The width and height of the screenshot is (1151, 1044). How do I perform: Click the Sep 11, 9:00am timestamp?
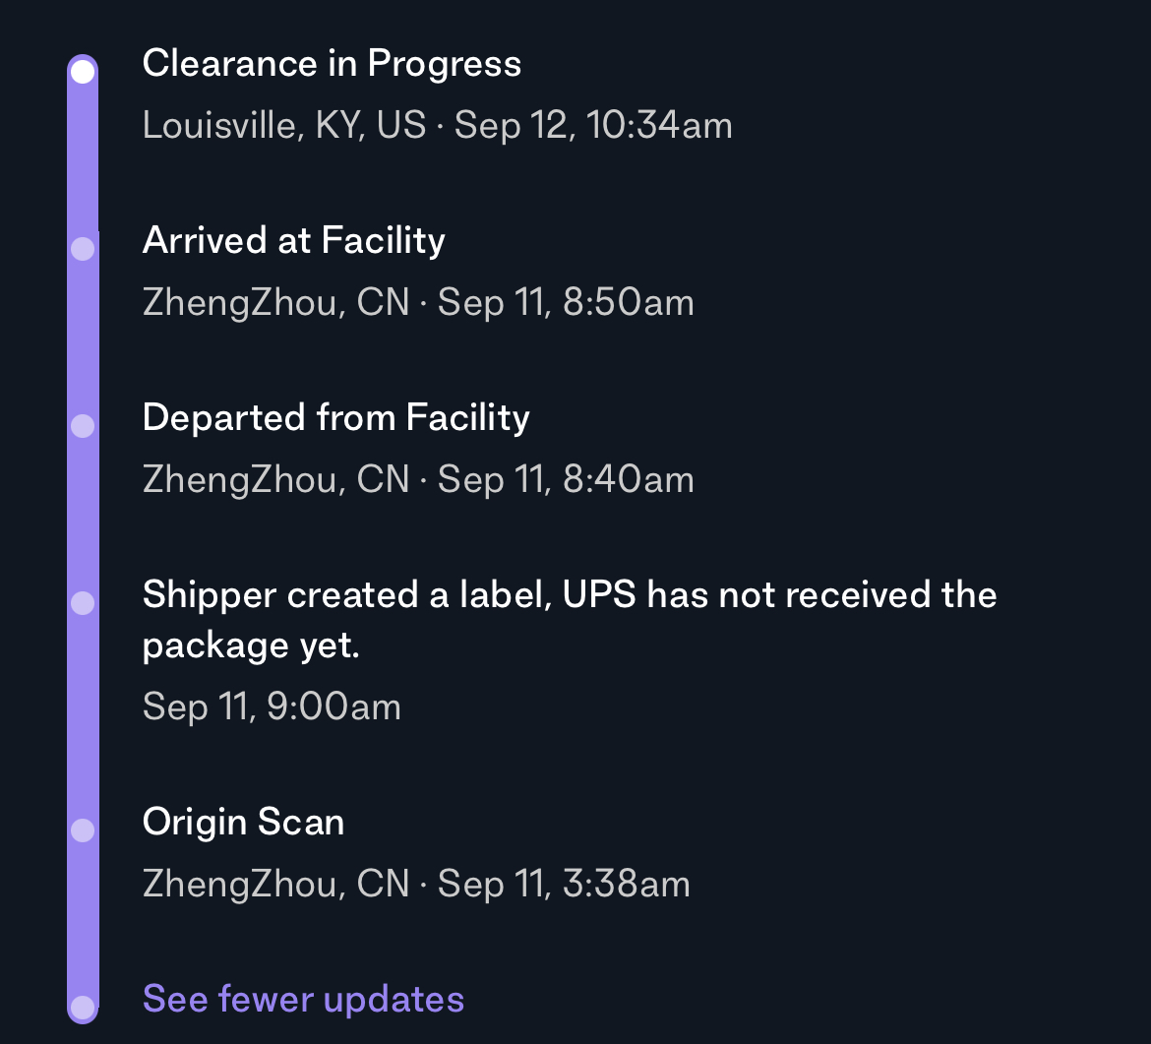(x=272, y=706)
